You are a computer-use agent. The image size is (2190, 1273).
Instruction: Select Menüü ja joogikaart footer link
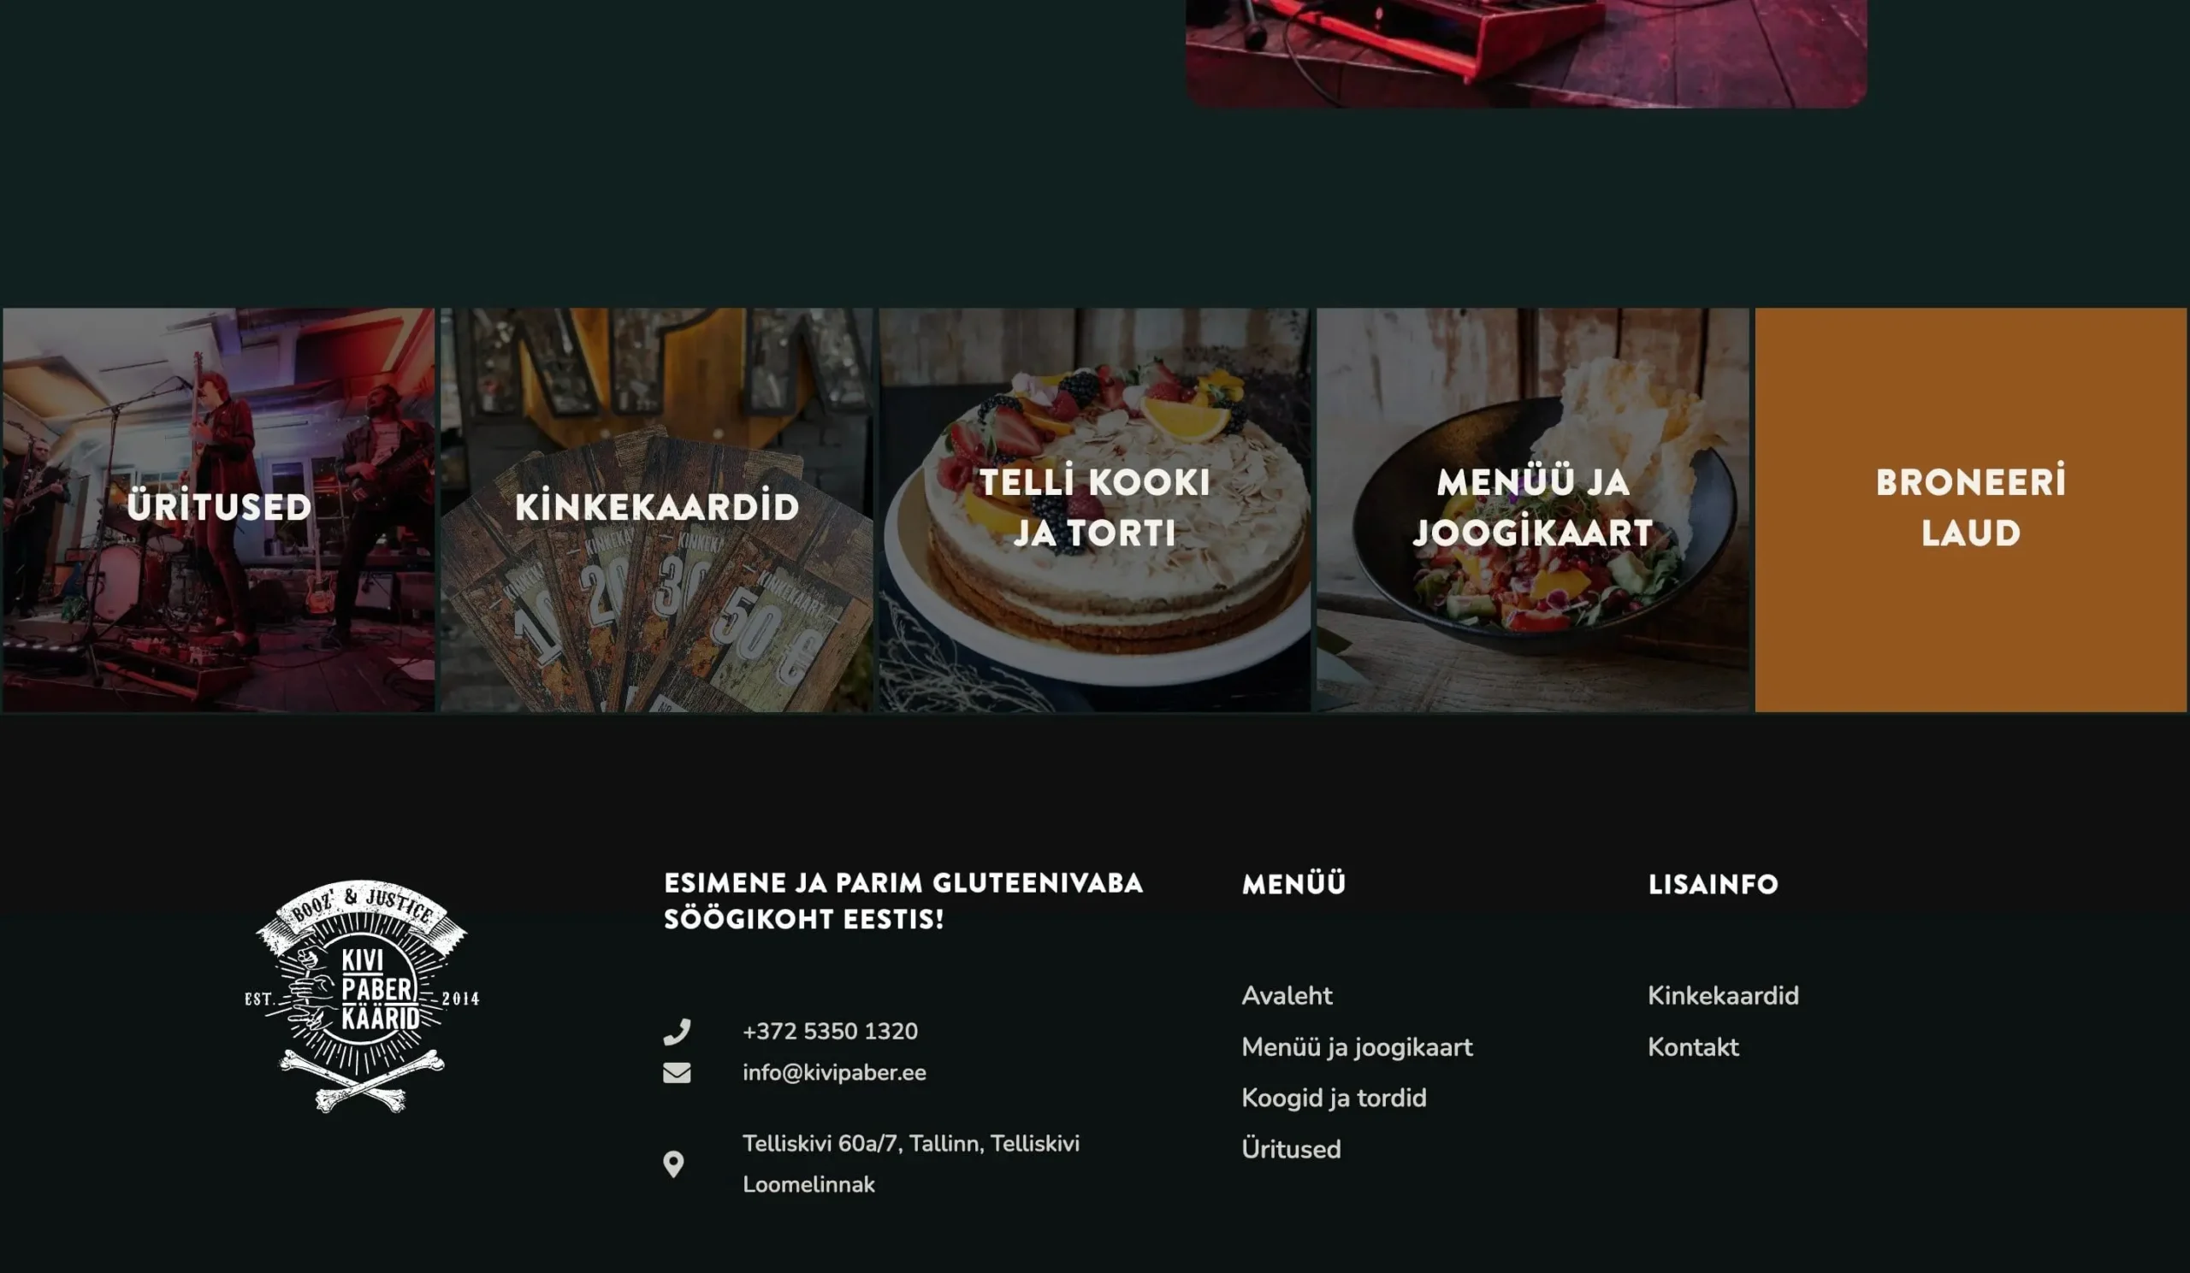[1358, 1047]
